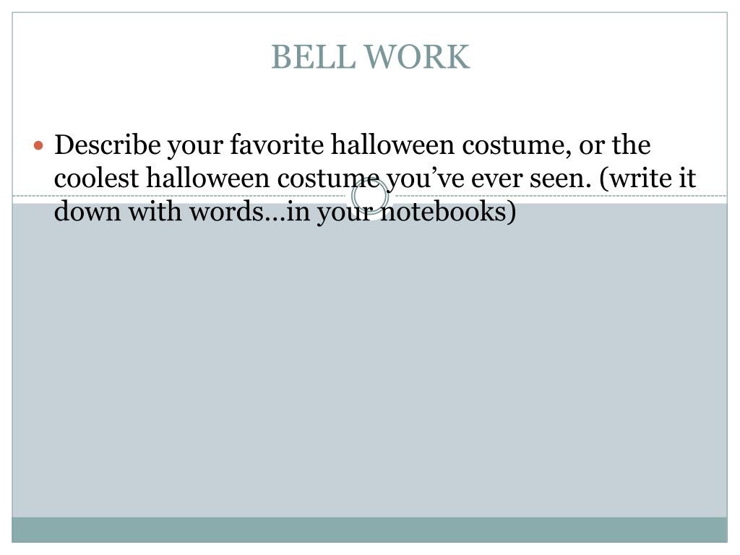
Task: Click the dashed divider line right of the circle
Action: coord(559,195)
